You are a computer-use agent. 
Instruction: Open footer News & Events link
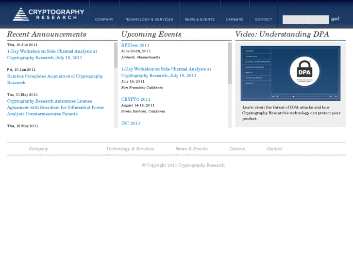192,149
